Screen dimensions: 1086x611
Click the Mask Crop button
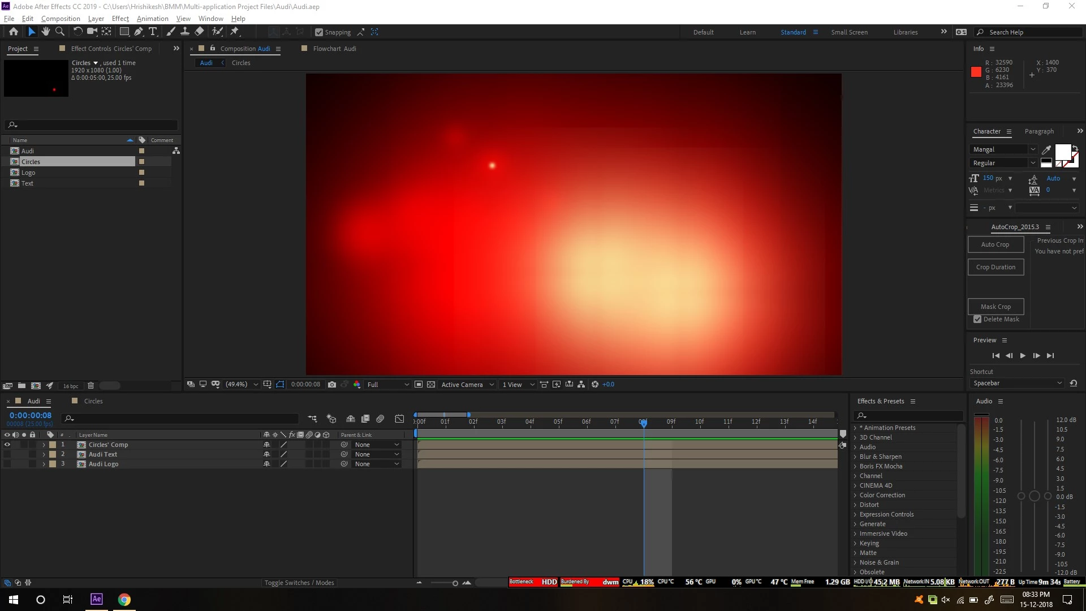[995, 307]
